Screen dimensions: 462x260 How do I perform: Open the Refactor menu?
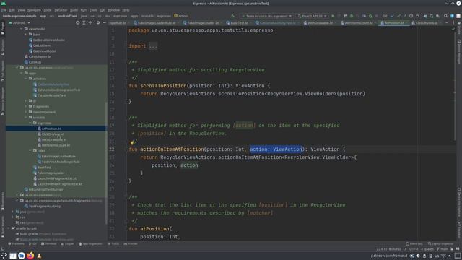[x=61, y=9]
